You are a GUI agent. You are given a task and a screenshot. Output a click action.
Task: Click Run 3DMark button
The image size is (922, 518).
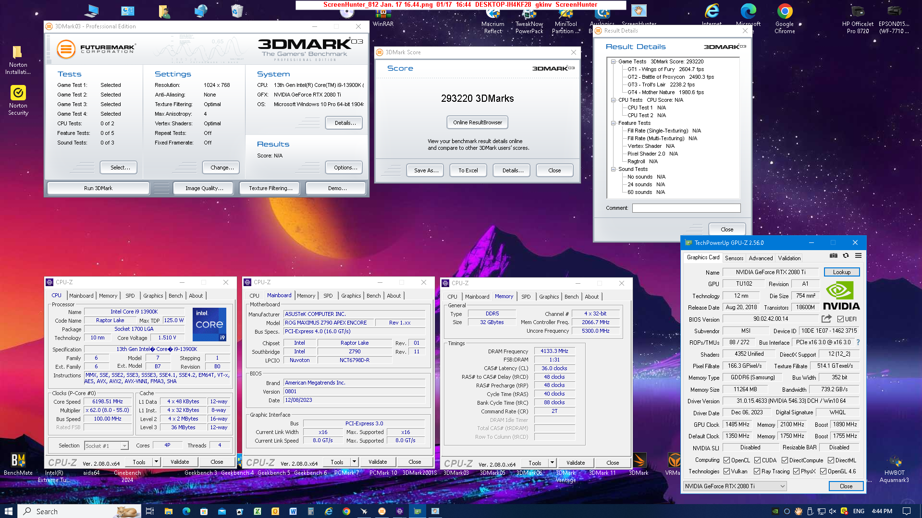click(x=98, y=188)
